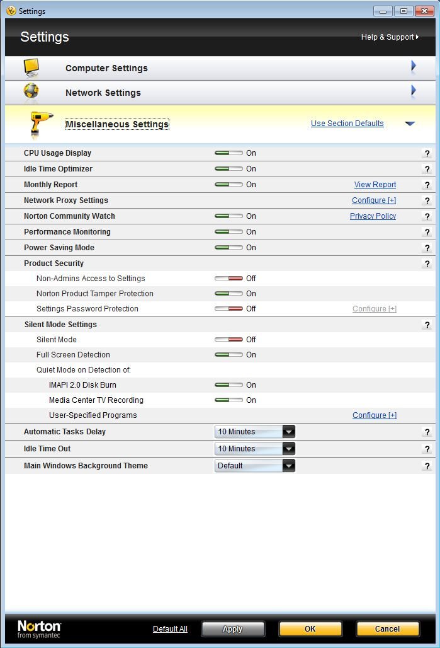Screen dimensions: 440x648
Task: Toggle Norton Community Watch switch
Action: point(228,216)
